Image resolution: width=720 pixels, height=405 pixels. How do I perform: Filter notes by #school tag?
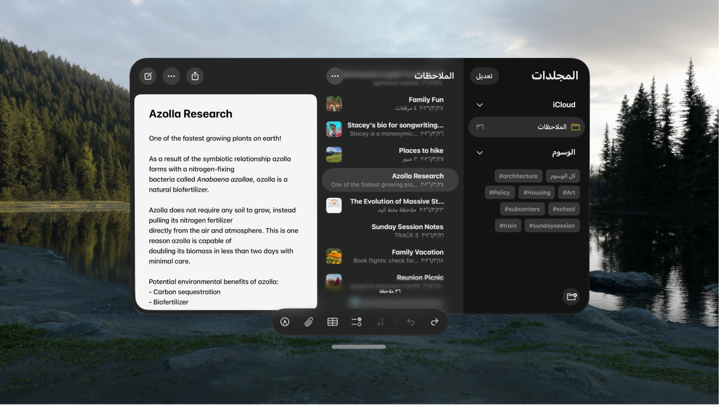point(564,209)
